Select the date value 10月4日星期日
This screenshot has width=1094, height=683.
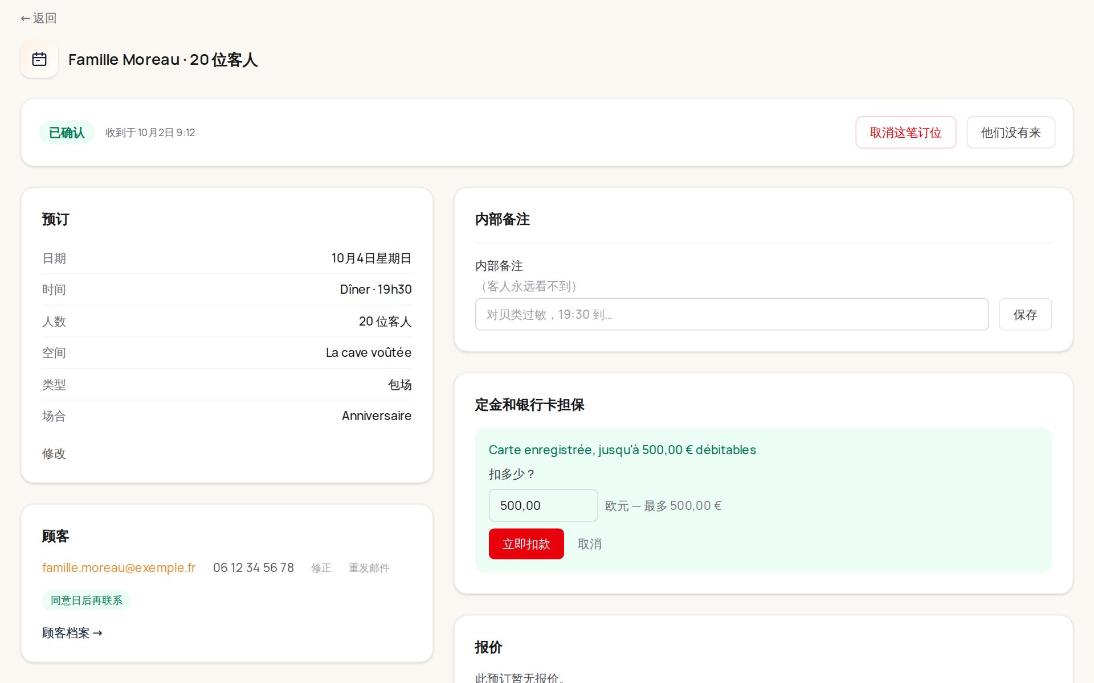pos(372,258)
